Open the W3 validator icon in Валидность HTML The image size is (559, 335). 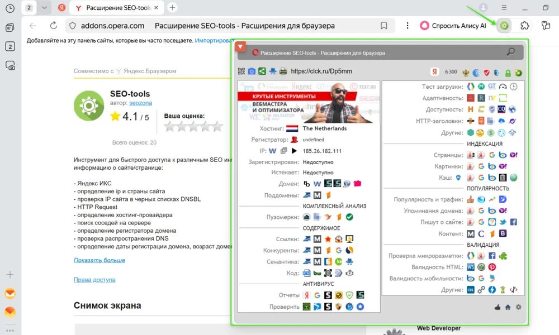[471, 267]
